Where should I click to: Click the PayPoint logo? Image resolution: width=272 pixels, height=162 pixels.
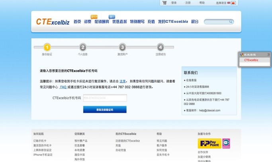[x=209, y=143]
